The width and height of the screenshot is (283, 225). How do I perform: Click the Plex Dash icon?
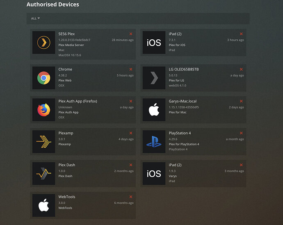pos(43,173)
